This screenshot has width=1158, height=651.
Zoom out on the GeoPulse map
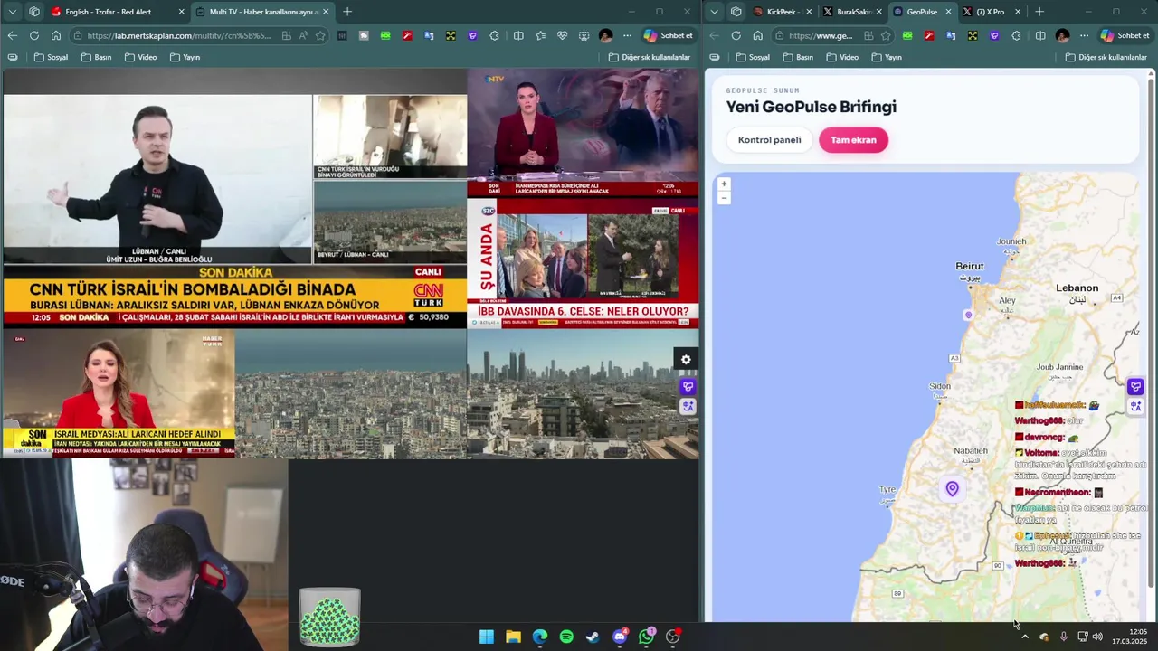point(724,198)
